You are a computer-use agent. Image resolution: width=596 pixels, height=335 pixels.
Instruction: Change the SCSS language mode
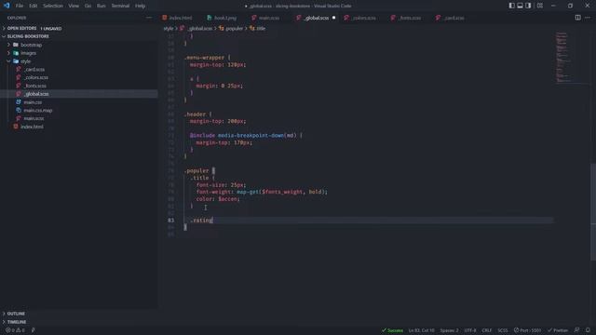(503, 330)
